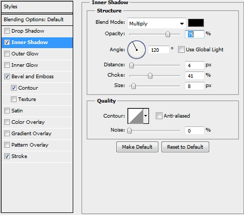The image size is (244, 215).
Task: Click the Reset to Default button
Action: pos(185,147)
